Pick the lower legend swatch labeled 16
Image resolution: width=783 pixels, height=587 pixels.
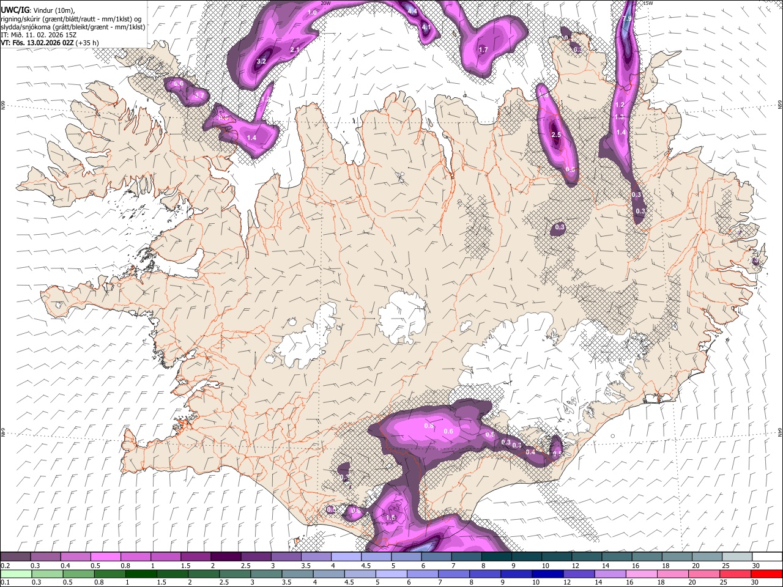642,574
